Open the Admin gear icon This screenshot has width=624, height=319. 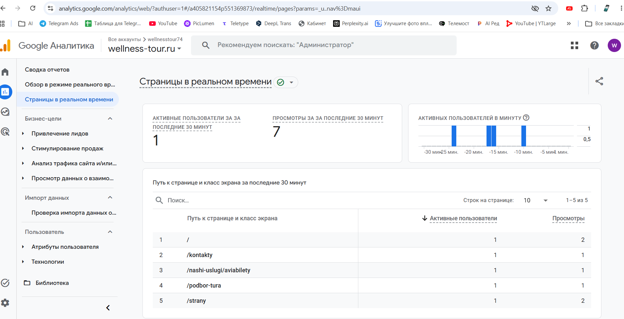(x=5, y=302)
